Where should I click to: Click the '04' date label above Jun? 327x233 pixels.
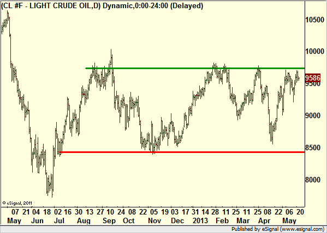36,212
